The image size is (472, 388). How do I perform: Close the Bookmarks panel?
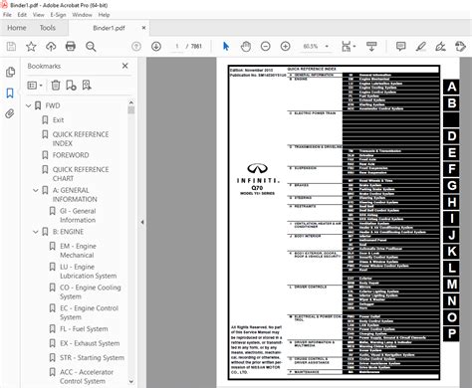click(125, 66)
